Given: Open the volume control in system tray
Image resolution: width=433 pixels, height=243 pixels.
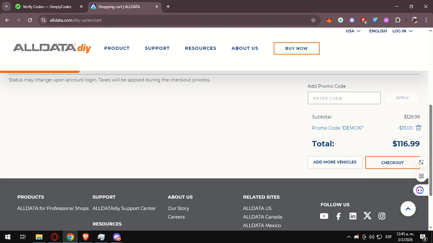Looking at the screenshot, I should click(372, 237).
